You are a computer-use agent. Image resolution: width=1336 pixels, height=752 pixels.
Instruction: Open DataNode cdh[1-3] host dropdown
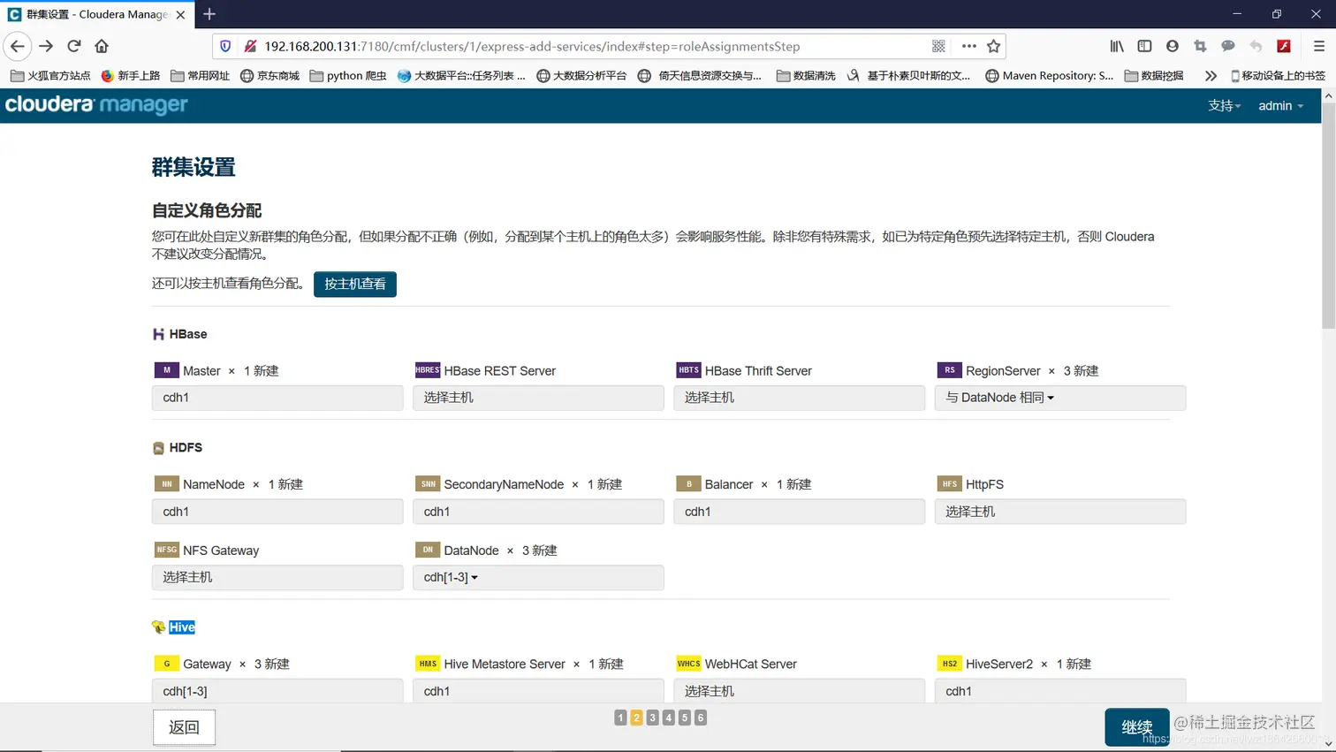tap(451, 577)
